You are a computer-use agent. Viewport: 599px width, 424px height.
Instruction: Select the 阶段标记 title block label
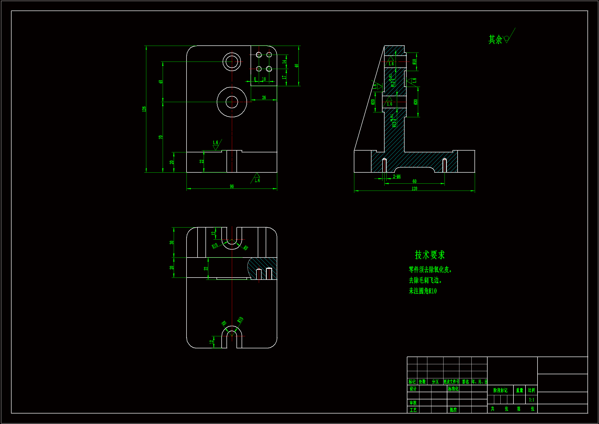(x=500, y=390)
